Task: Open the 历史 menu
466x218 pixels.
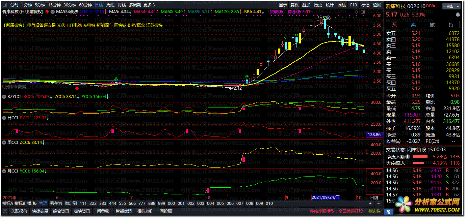Action: point(318,5)
